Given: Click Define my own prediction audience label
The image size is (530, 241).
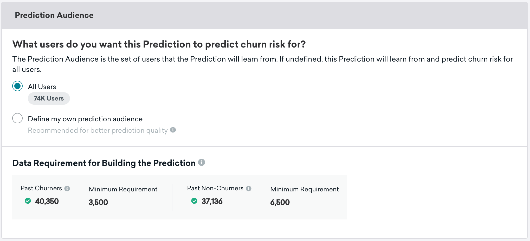Looking at the screenshot, I should tap(85, 119).
